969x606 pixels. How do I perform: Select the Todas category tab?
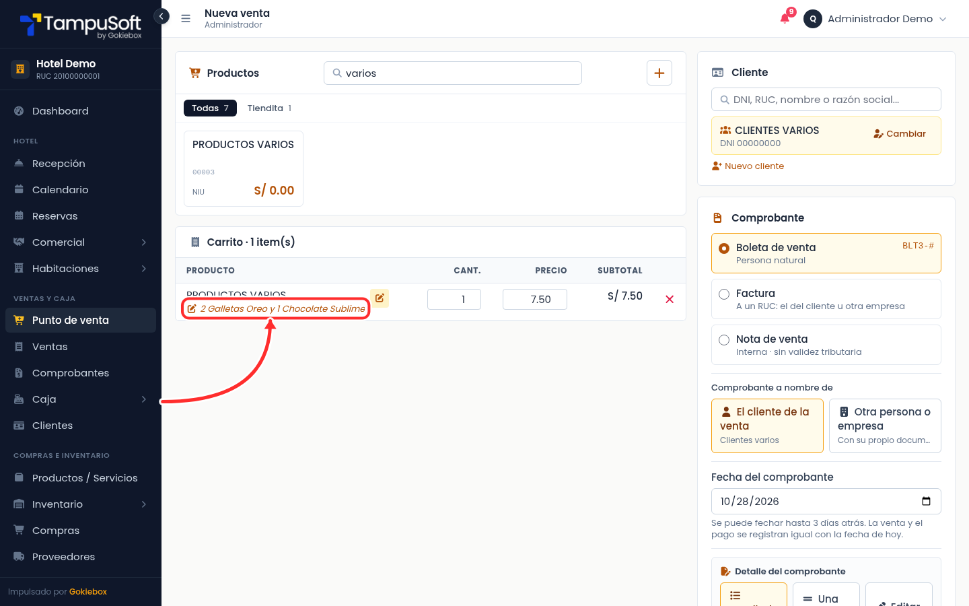click(x=210, y=108)
